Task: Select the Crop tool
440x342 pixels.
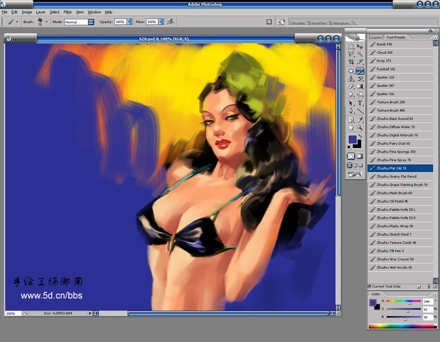Action: (351, 62)
